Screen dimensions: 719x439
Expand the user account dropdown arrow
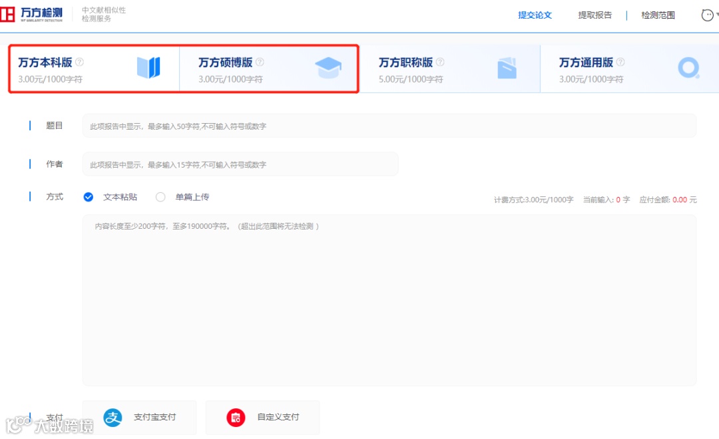point(717,15)
